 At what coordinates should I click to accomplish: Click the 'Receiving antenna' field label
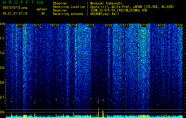click(x=68, y=14)
